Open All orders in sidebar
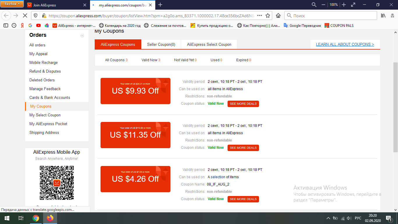 point(37,45)
